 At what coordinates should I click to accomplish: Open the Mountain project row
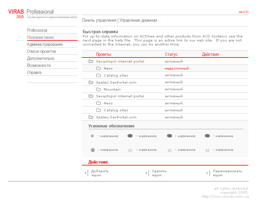pyautogui.click(x=165, y=89)
